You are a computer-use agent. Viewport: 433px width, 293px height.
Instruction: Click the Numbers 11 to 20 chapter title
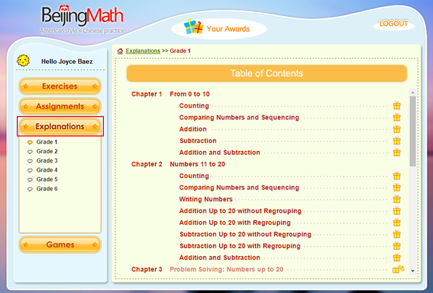pyautogui.click(x=198, y=165)
